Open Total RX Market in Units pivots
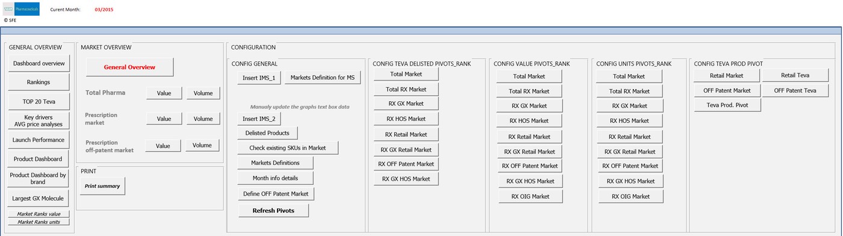843x236 pixels. tap(629, 92)
